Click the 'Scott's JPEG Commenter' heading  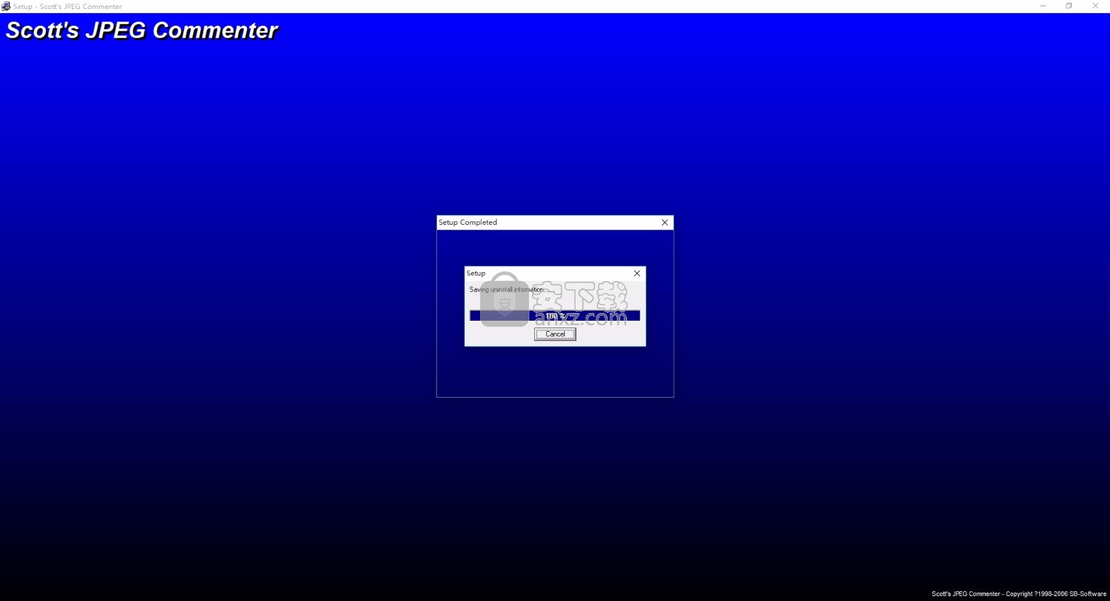142,31
